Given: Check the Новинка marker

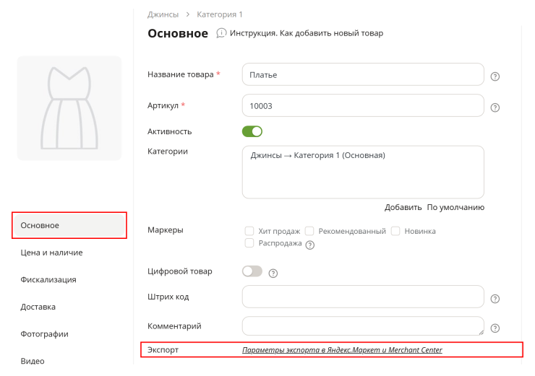Looking at the screenshot, I should click(x=395, y=231).
